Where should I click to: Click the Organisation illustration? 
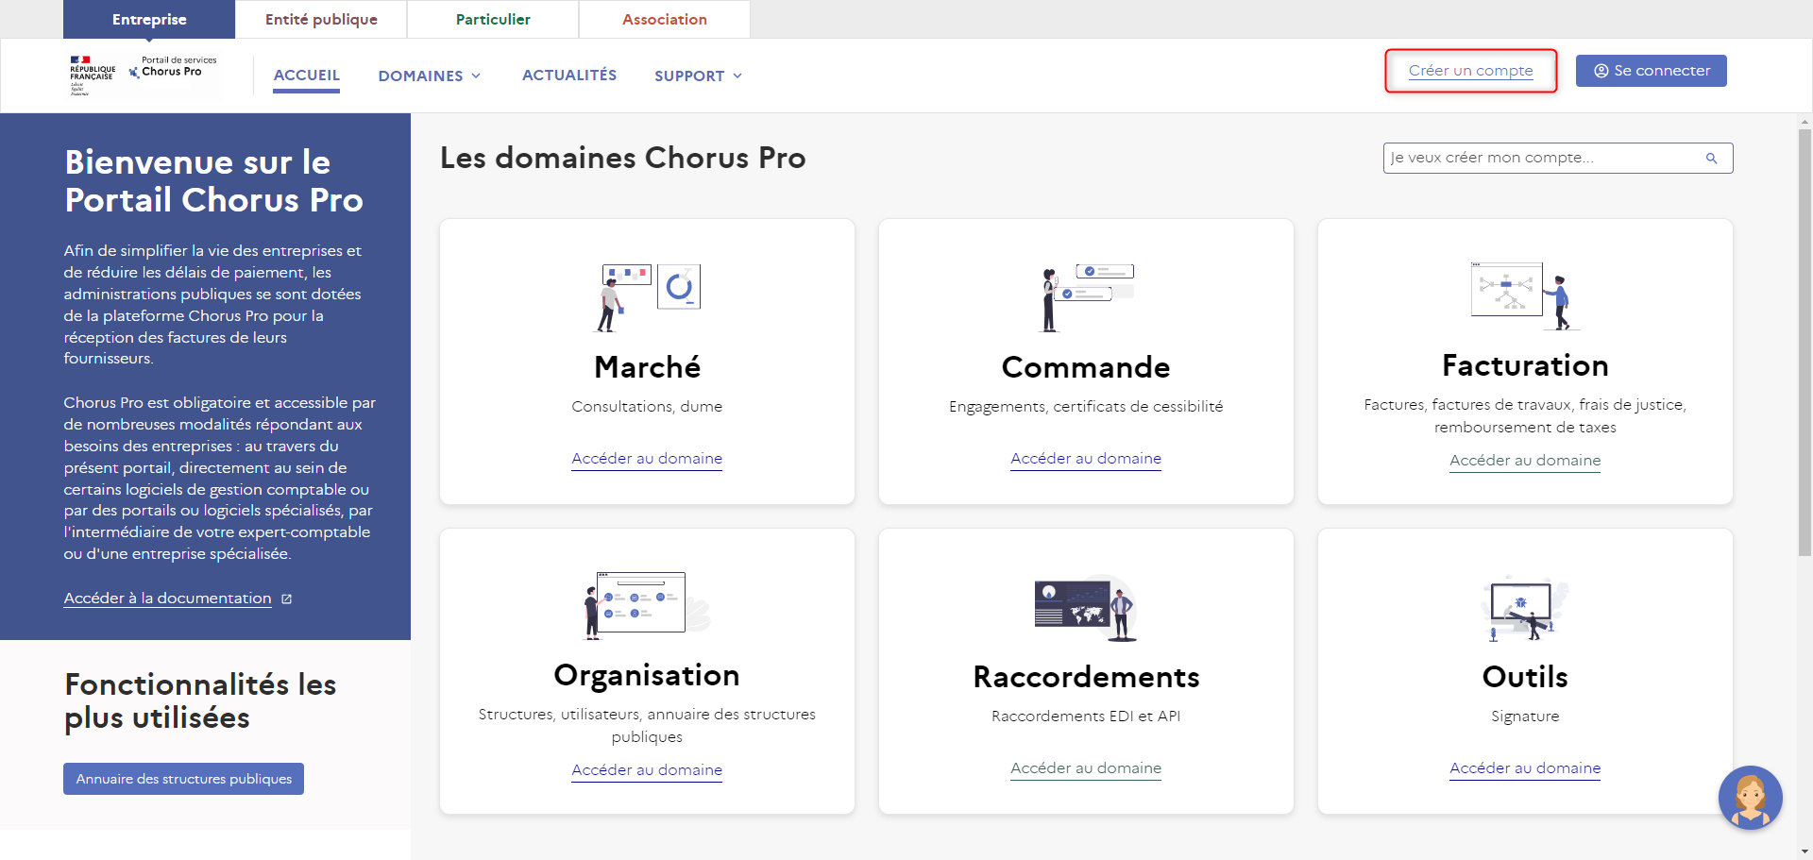coord(648,605)
